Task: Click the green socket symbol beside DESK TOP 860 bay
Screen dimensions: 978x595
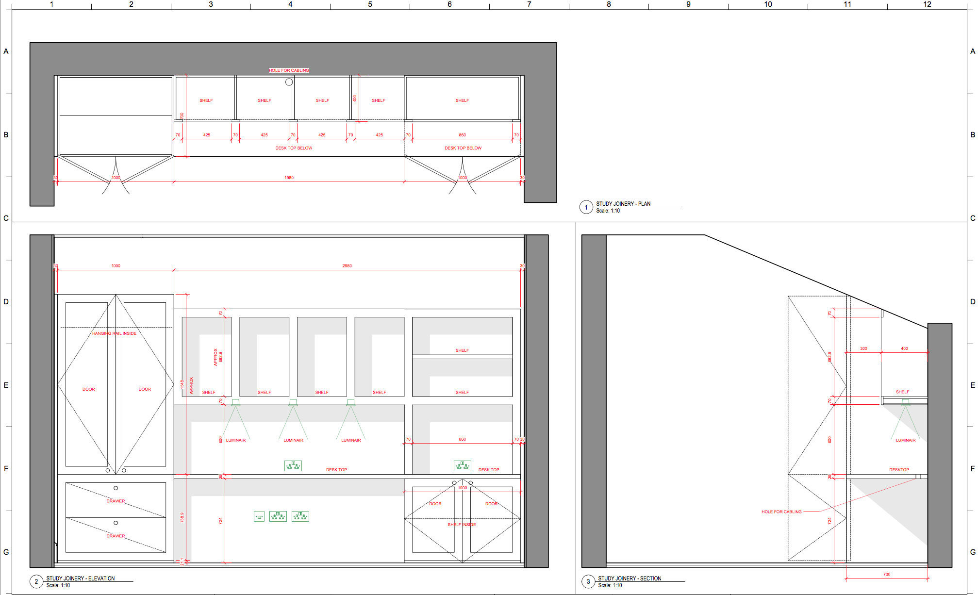Action: pos(463,466)
